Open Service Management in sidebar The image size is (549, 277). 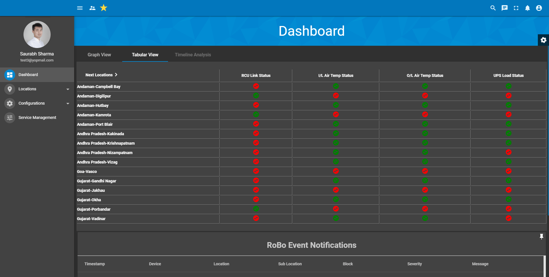(37, 117)
